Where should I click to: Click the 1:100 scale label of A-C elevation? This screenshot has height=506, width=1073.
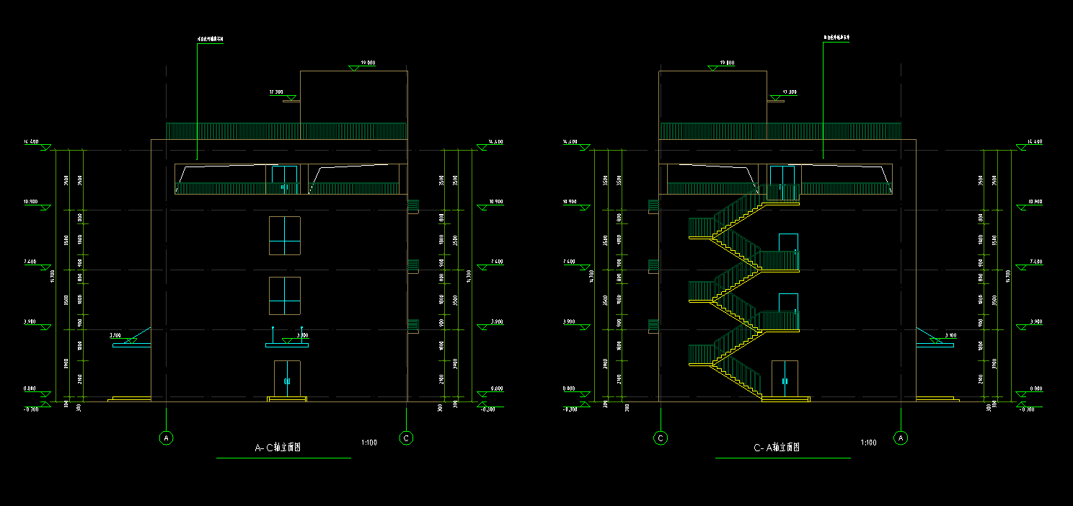[368, 443]
